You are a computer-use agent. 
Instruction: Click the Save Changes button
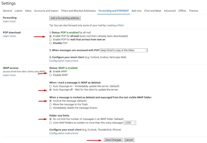113,140
